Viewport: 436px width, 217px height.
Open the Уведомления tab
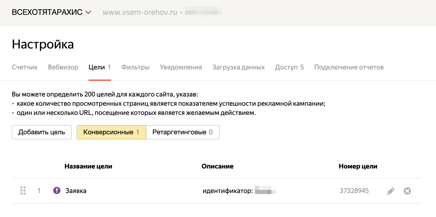point(181,67)
